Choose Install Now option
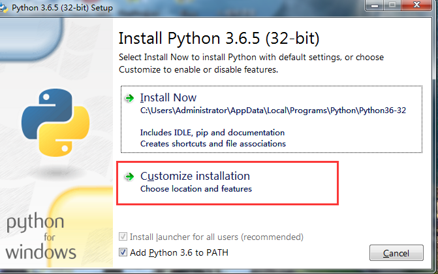The image size is (438, 274). (272, 120)
